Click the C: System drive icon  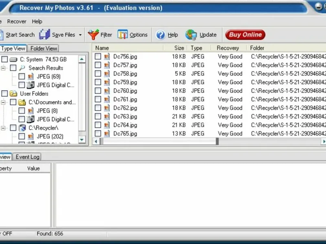[x=13, y=59]
